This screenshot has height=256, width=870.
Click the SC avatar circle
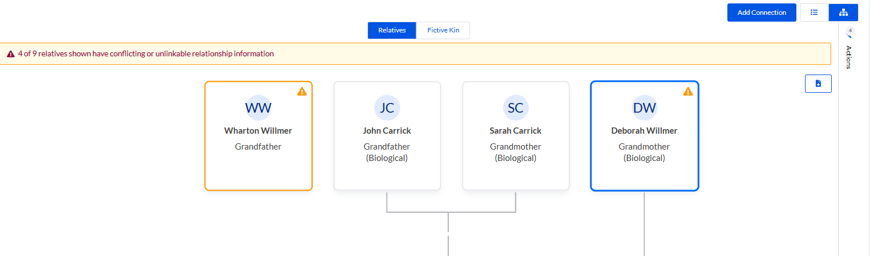pyautogui.click(x=516, y=108)
